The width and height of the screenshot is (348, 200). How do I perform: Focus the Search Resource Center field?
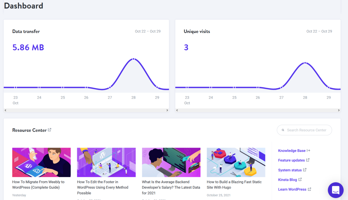point(307,130)
